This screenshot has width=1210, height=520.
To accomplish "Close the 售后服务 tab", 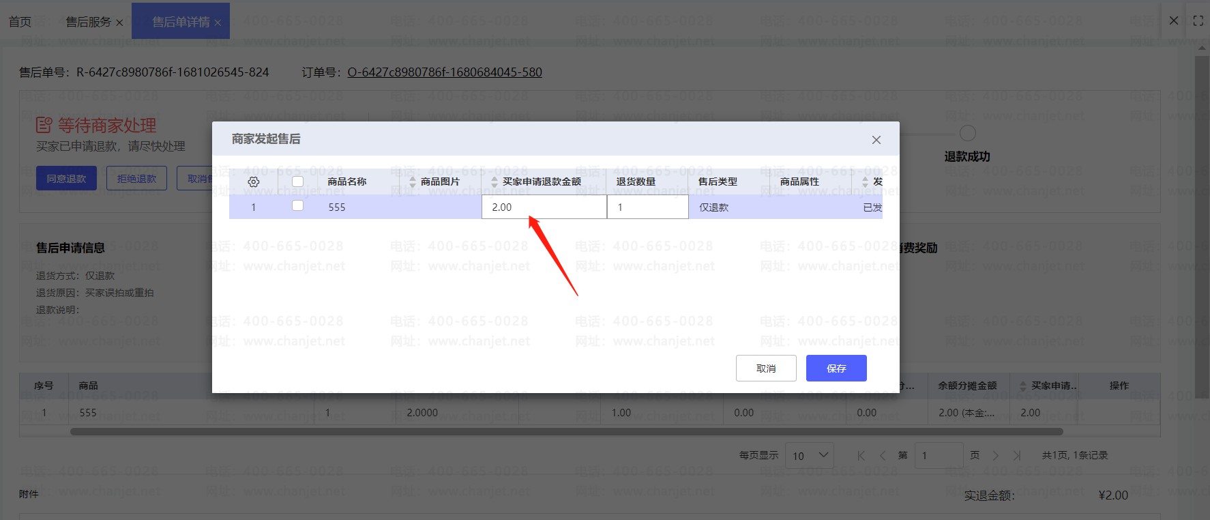I will (120, 23).
